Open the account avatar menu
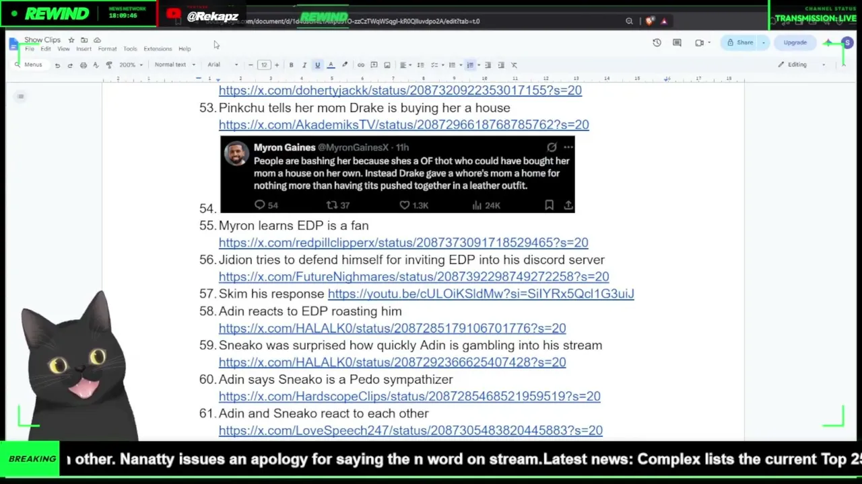 (x=847, y=43)
